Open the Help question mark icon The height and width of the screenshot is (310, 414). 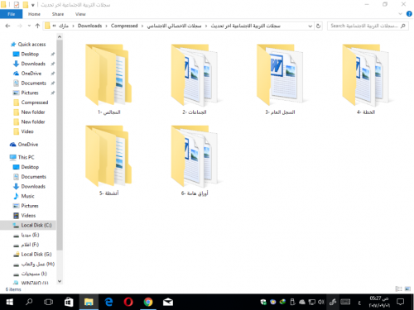coord(409,14)
